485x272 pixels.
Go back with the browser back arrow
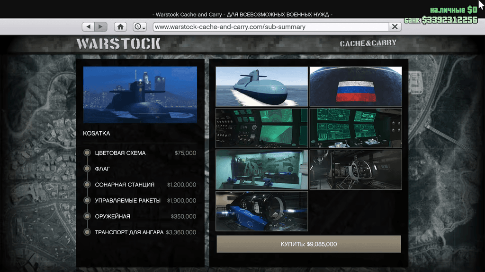[x=89, y=27]
